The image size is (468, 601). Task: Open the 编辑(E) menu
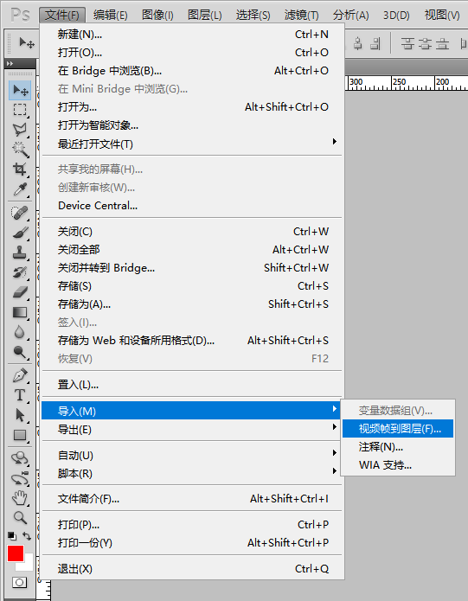click(111, 15)
